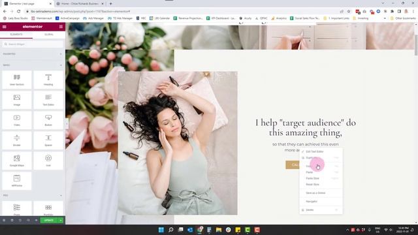418x235 pixels.
Task: Select the Image widget
Action: coord(17,100)
